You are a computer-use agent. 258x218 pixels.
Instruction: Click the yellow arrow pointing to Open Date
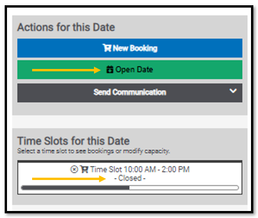67,70
